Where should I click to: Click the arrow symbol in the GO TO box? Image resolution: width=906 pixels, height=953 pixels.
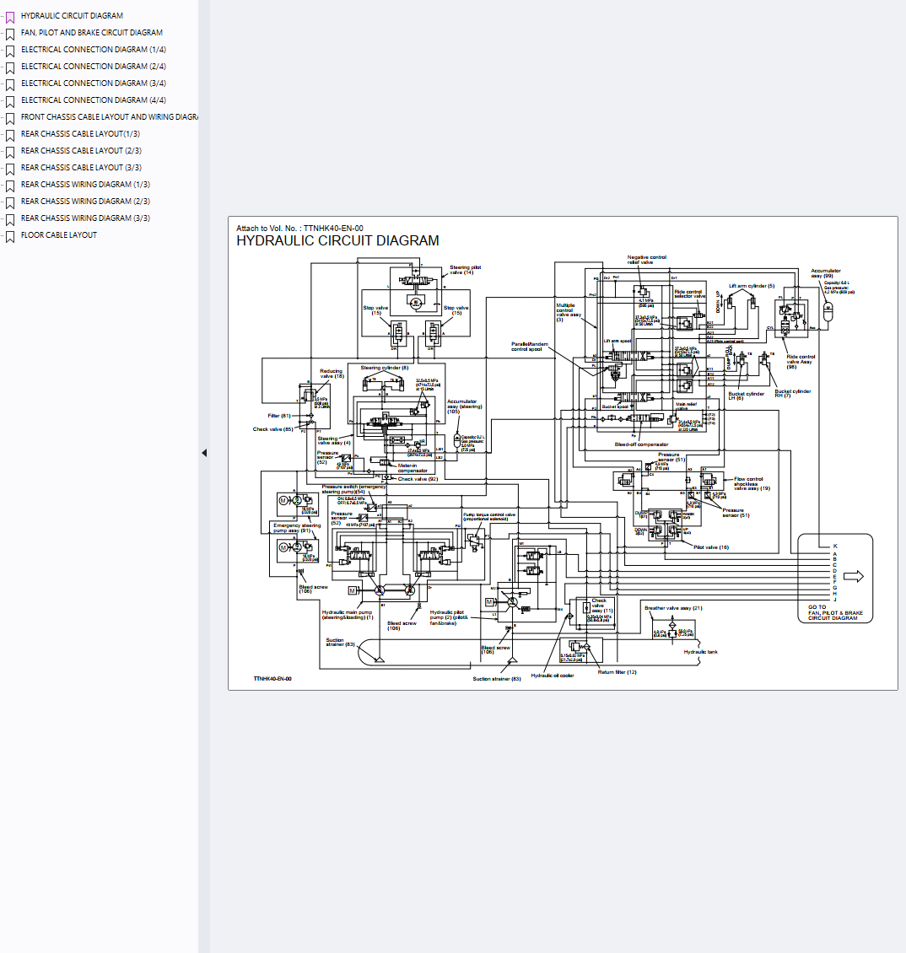point(854,576)
